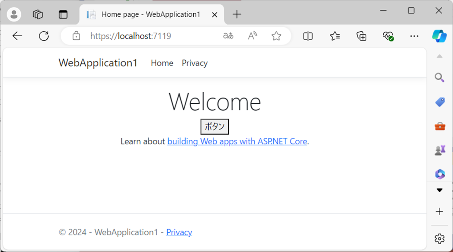Click the ボタン button
This screenshot has width=453, height=252.
click(215, 126)
